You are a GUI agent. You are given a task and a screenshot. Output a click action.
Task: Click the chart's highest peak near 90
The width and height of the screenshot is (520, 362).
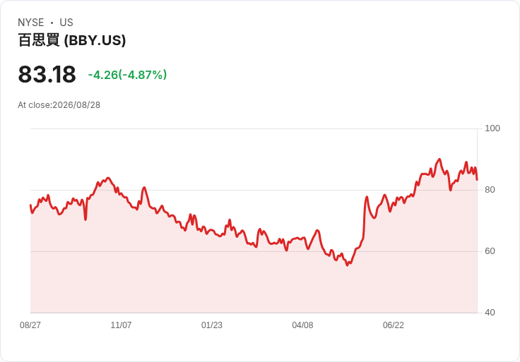point(439,159)
